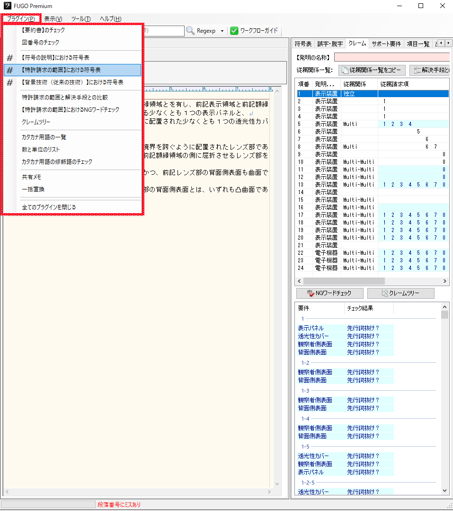Switch to the サポート要件 tab
This screenshot has height=511, width=453.
pos(386,44)
